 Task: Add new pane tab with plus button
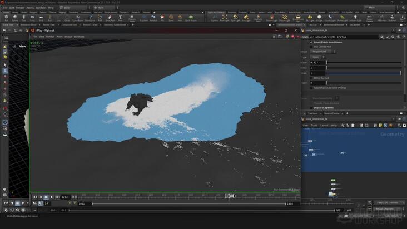[x=133, y=24]
